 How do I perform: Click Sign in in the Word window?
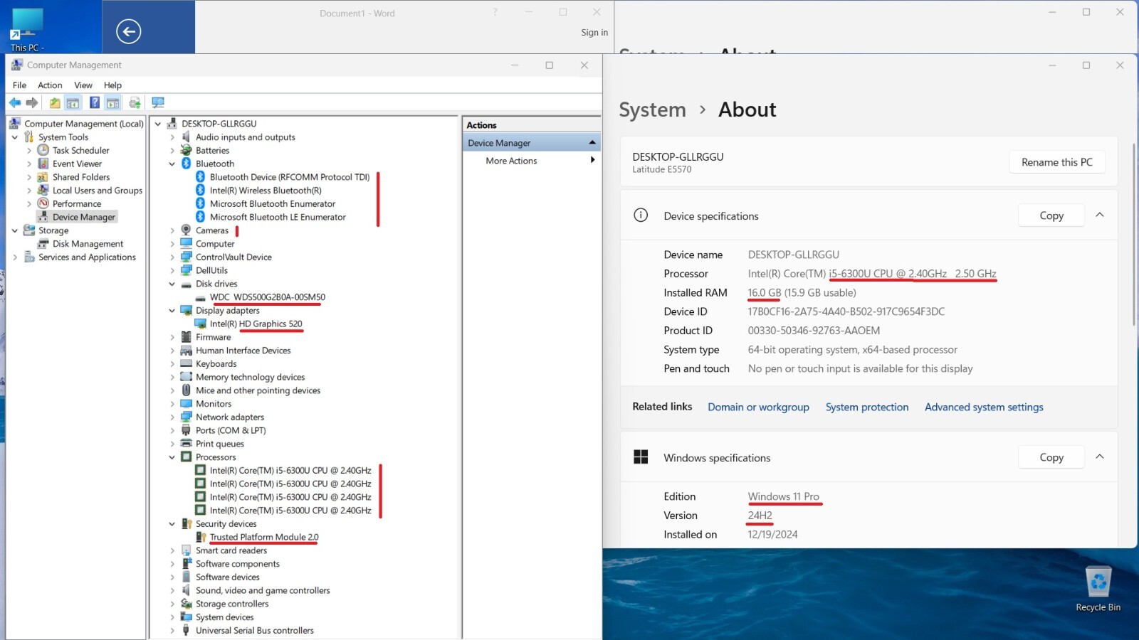coord(594,33)
